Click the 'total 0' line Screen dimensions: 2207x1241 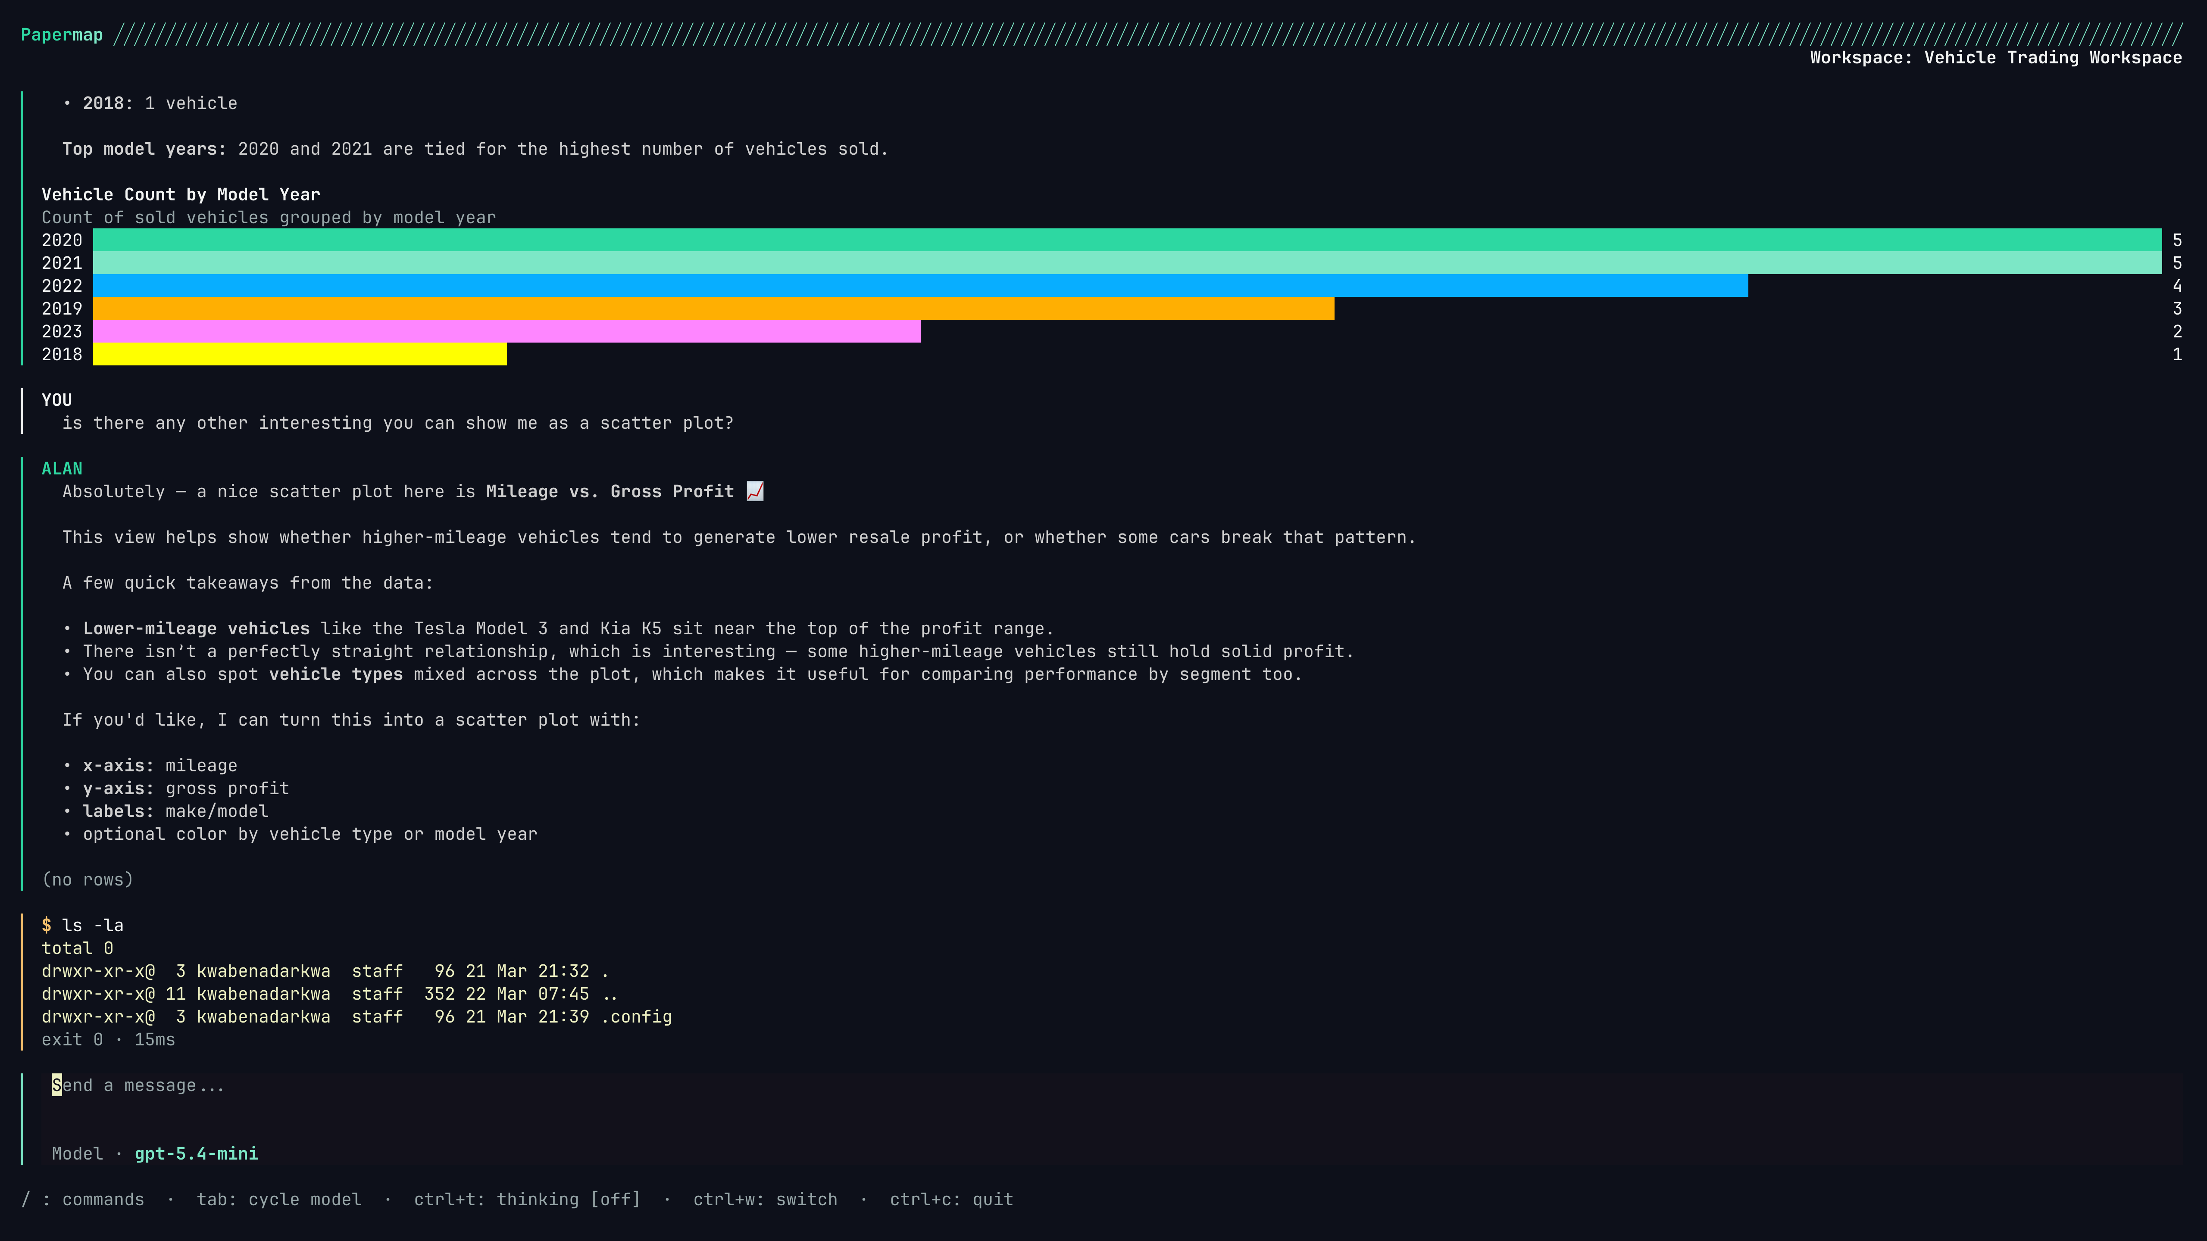(x=77, y=948)
